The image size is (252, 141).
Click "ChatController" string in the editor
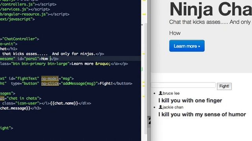click(x=20, y=39)
